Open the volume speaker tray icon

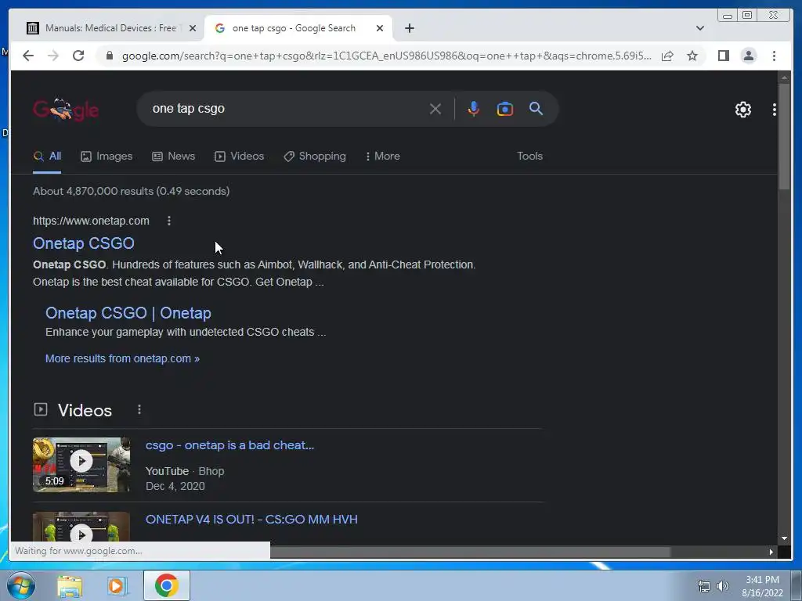722,586
